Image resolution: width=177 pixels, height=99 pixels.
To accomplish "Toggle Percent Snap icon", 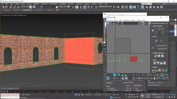I will point(88,7).
